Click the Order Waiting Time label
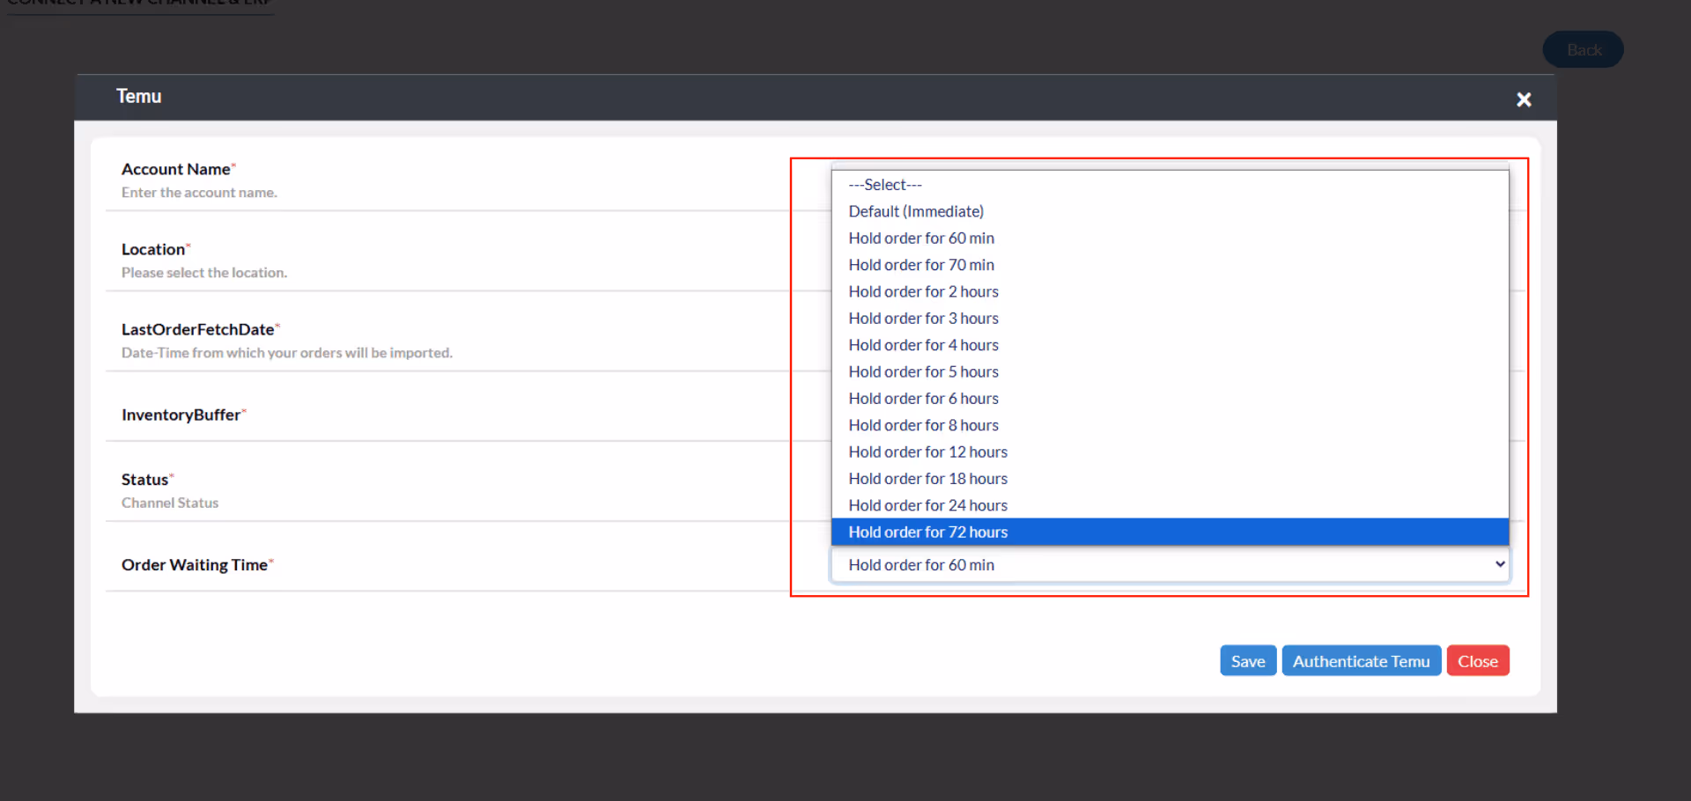The height and width of the screenshot is (801, 1691). [x=195, y=565]
